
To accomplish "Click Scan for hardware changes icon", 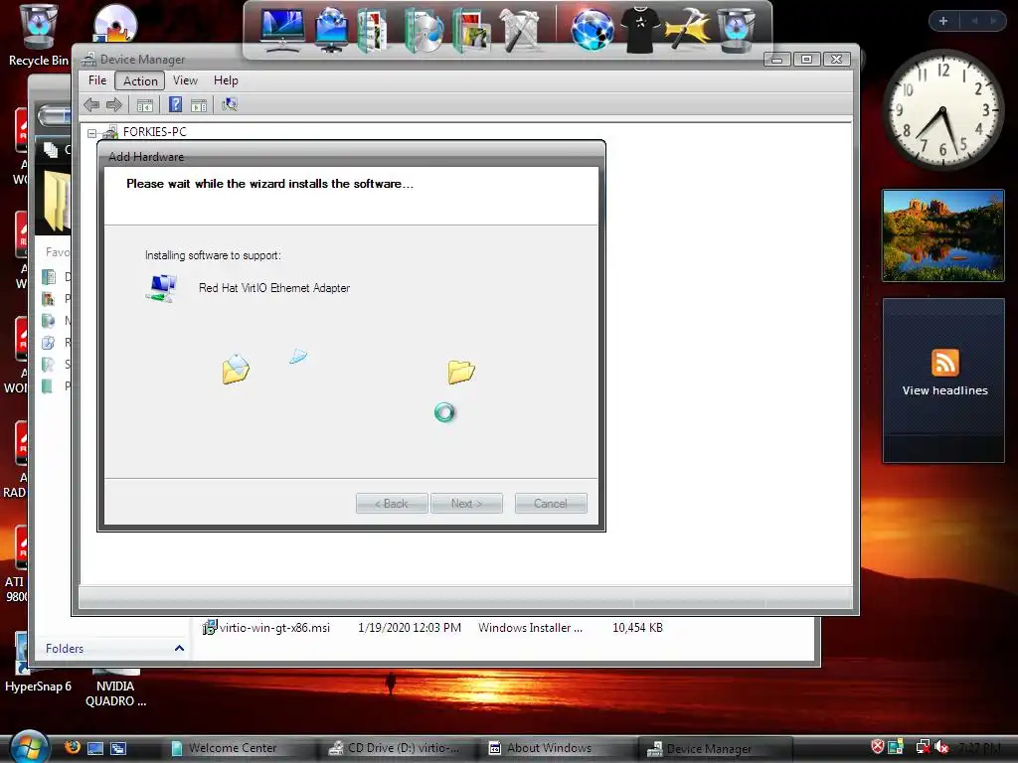I will 230,104.
